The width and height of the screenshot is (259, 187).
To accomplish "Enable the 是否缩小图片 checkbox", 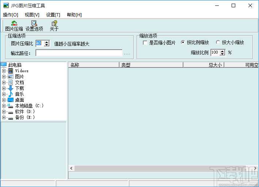I will coord(145,43).
